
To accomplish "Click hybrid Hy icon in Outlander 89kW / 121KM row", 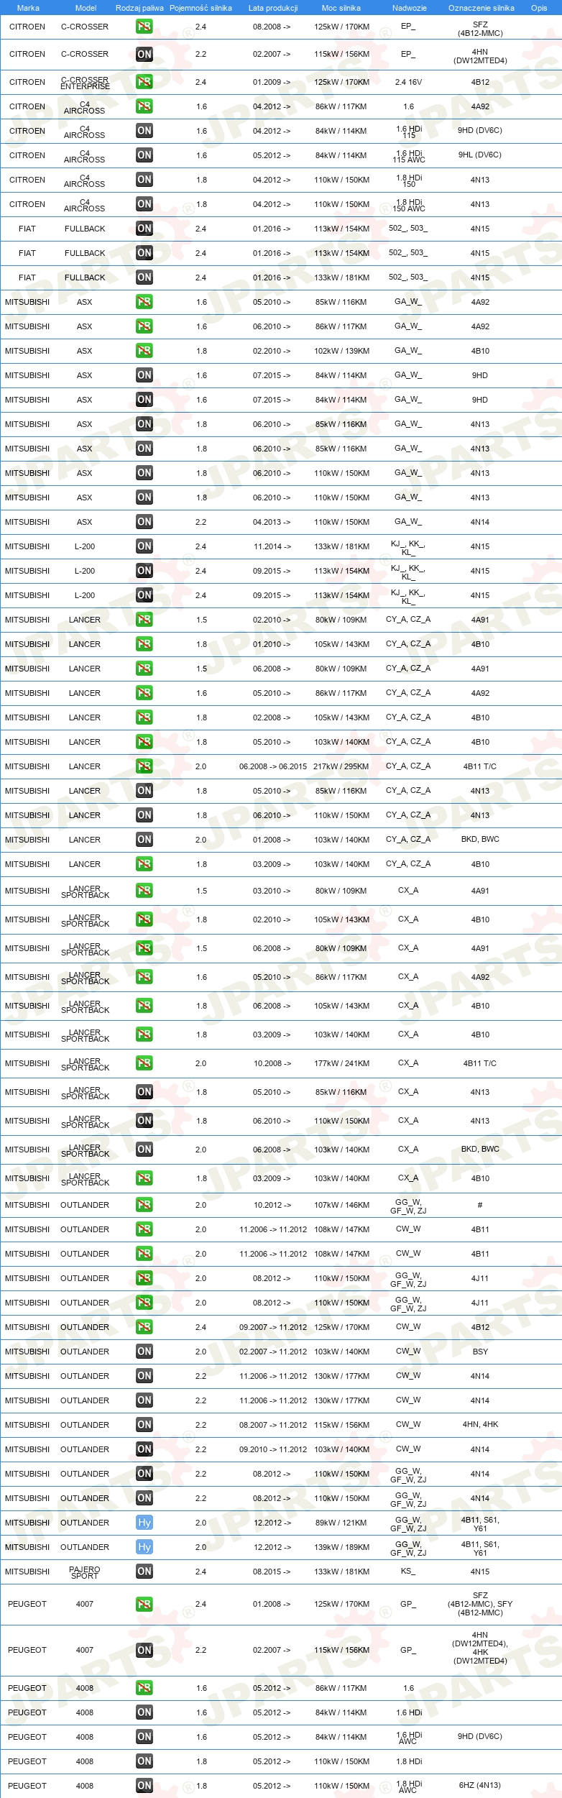I will pyautogui.click(x=144, y=1523).
